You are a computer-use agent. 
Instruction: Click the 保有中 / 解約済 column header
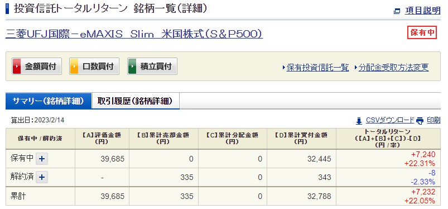coord(40,139)
